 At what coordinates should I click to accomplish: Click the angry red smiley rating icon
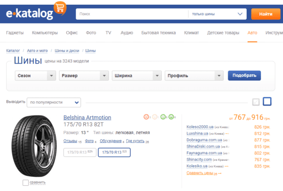[146, 117]
